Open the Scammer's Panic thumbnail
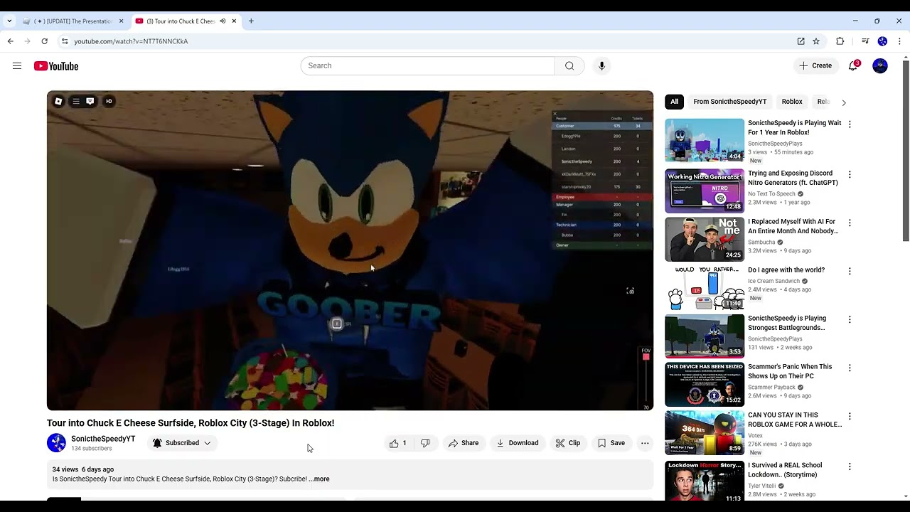The image size is (910, 512). click(705, 384)
